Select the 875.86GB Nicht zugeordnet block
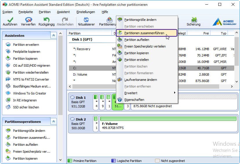The image size is (240, 164). (x=184, y=102)
